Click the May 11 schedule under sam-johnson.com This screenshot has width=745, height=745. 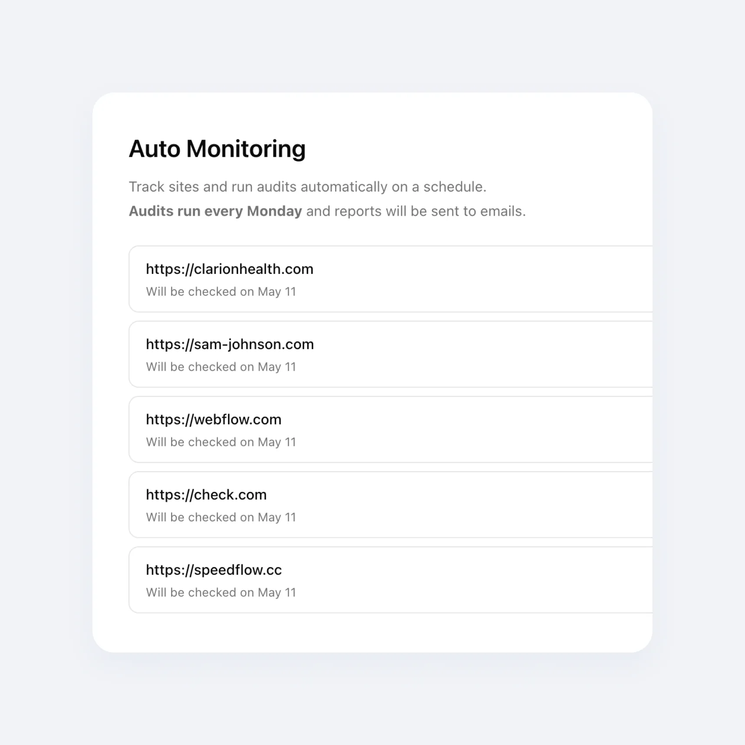221,367
